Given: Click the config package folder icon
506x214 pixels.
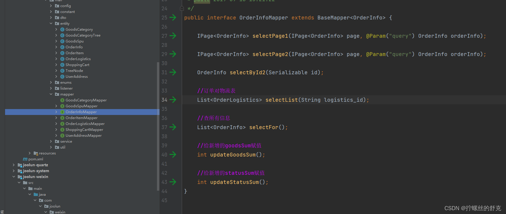Looking at the screenshot, I should (57, 6).
